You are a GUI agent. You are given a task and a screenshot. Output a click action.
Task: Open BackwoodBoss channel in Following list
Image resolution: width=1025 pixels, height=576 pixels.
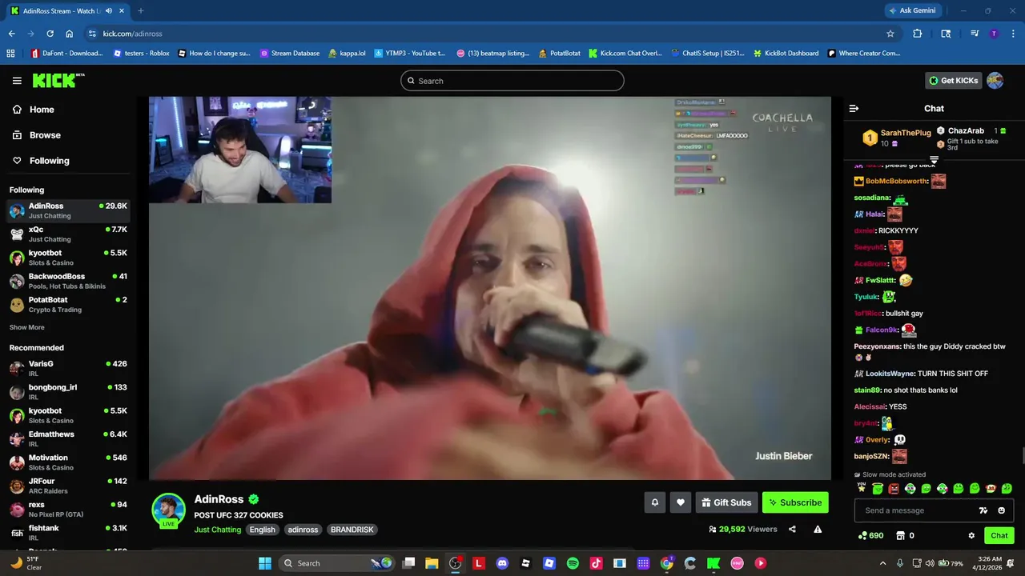[68, 281]
